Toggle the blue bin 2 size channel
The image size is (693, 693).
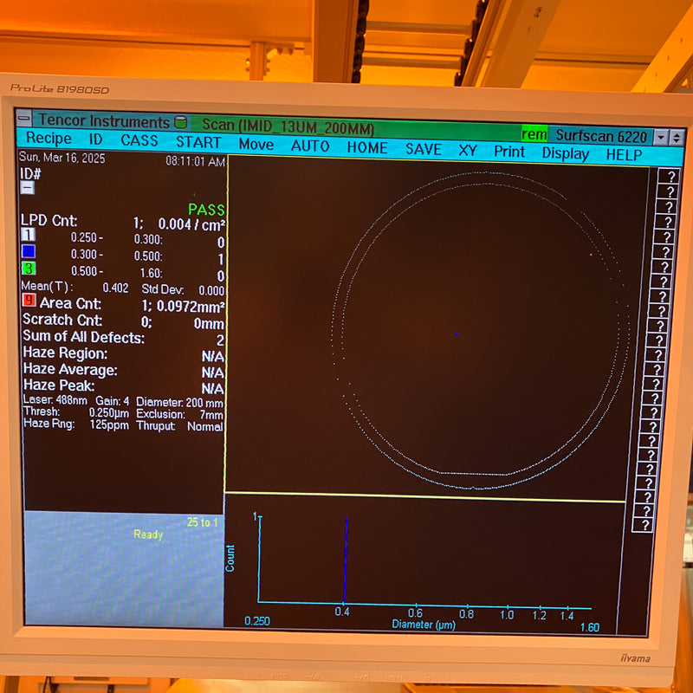[27, 252]
